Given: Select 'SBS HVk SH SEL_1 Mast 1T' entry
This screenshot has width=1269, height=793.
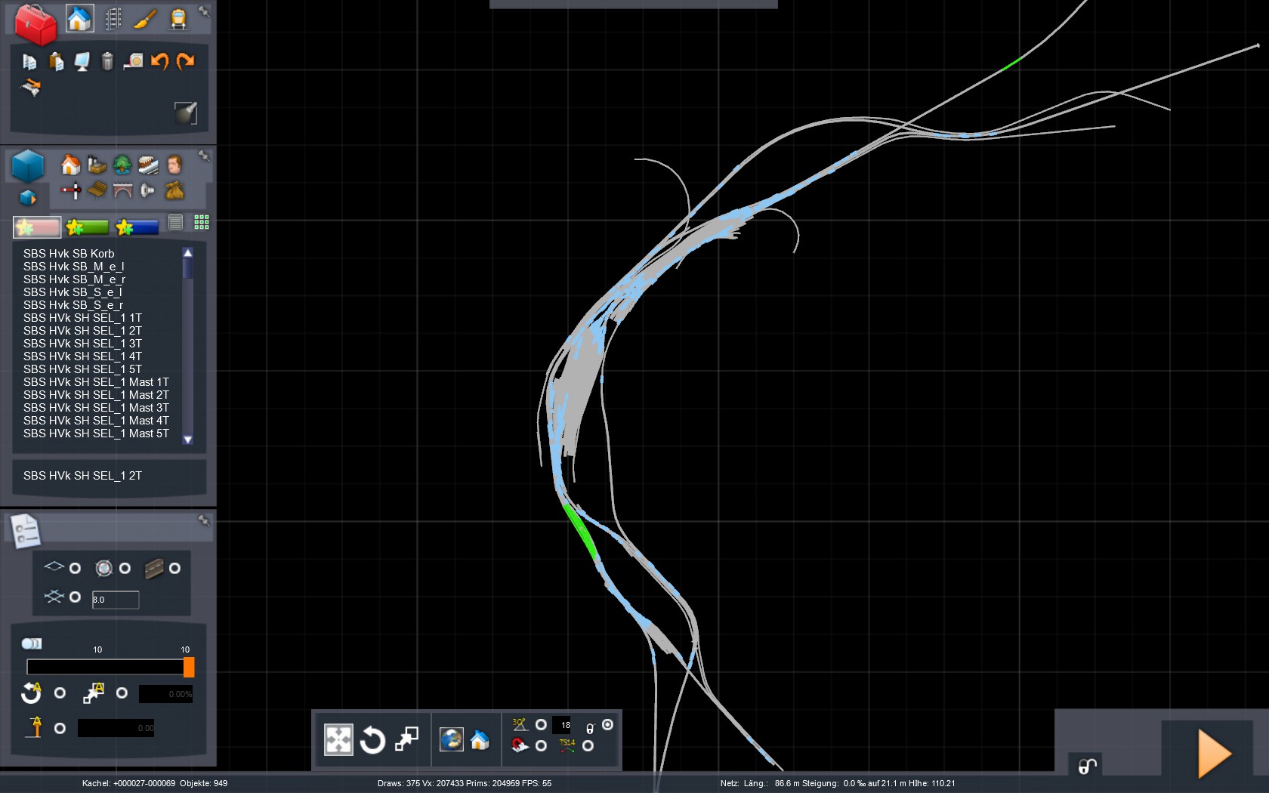Looking at the screenshot, I should pos(96,382).
